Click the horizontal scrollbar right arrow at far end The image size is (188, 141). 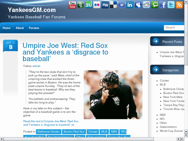(182, 139)
